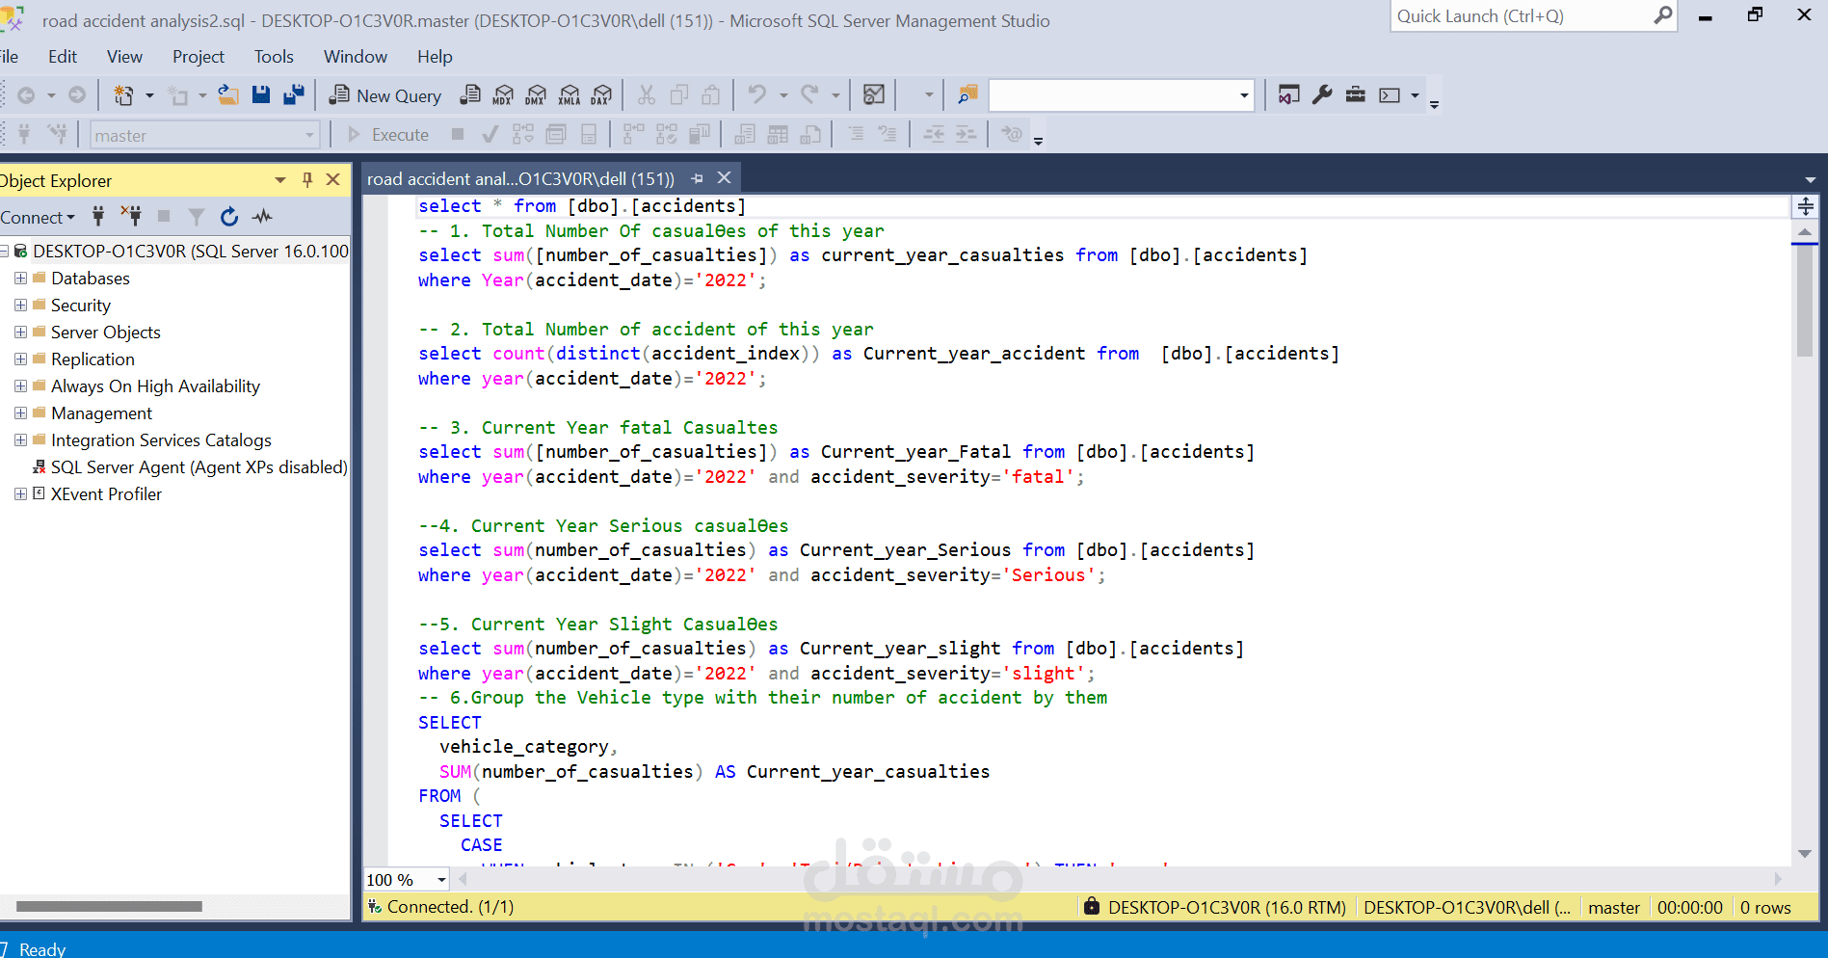The width and height of the screenshot is (1828, 958).
Task: Click the Command Window toolbar icon
Action: click(x=1390, y=95)
